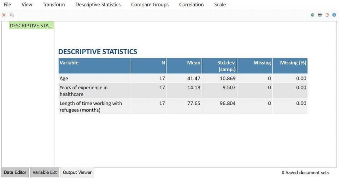
Task: Click the Mean column header
Action: point(194,63)
